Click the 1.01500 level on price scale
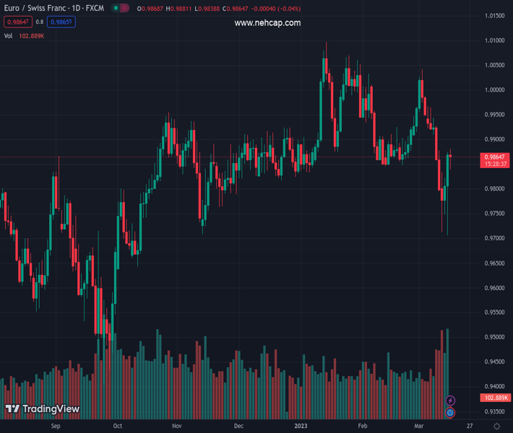The width and height of the screenshot is (513, 433). point(495,16)
